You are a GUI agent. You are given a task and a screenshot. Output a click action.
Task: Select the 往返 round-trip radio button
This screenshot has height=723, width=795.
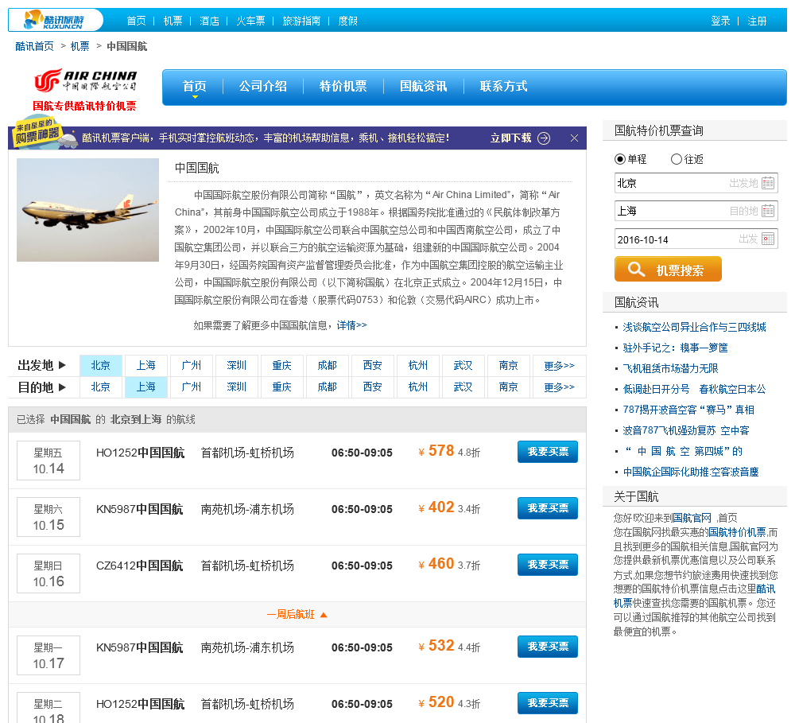(x=677, y=159)
